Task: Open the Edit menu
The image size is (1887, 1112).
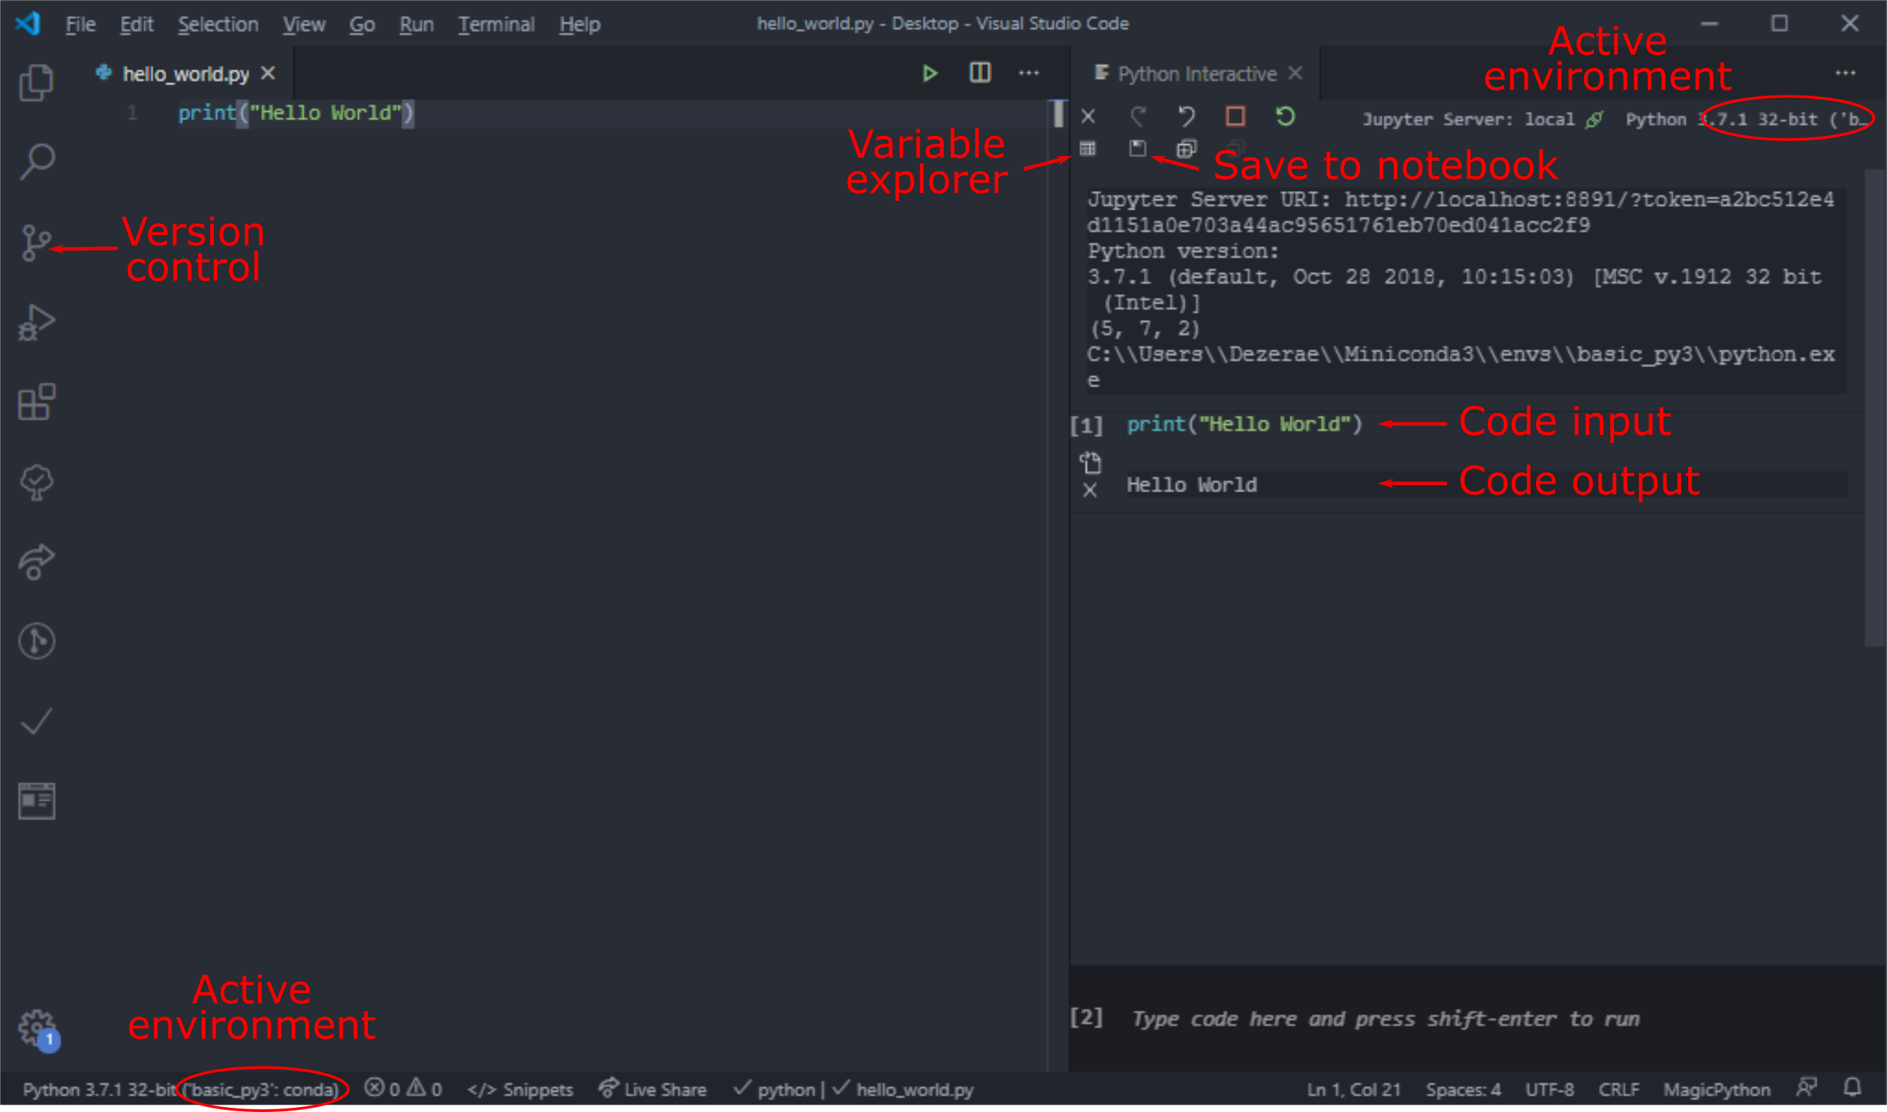Action: [137, 24]
